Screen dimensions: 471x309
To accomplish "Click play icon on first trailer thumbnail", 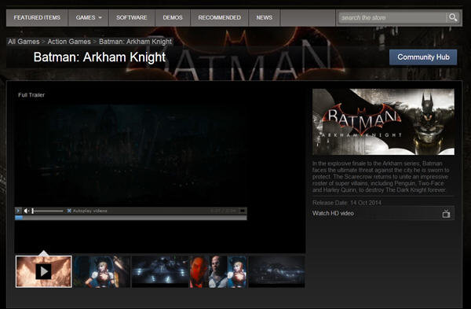I will coord(43,272).
